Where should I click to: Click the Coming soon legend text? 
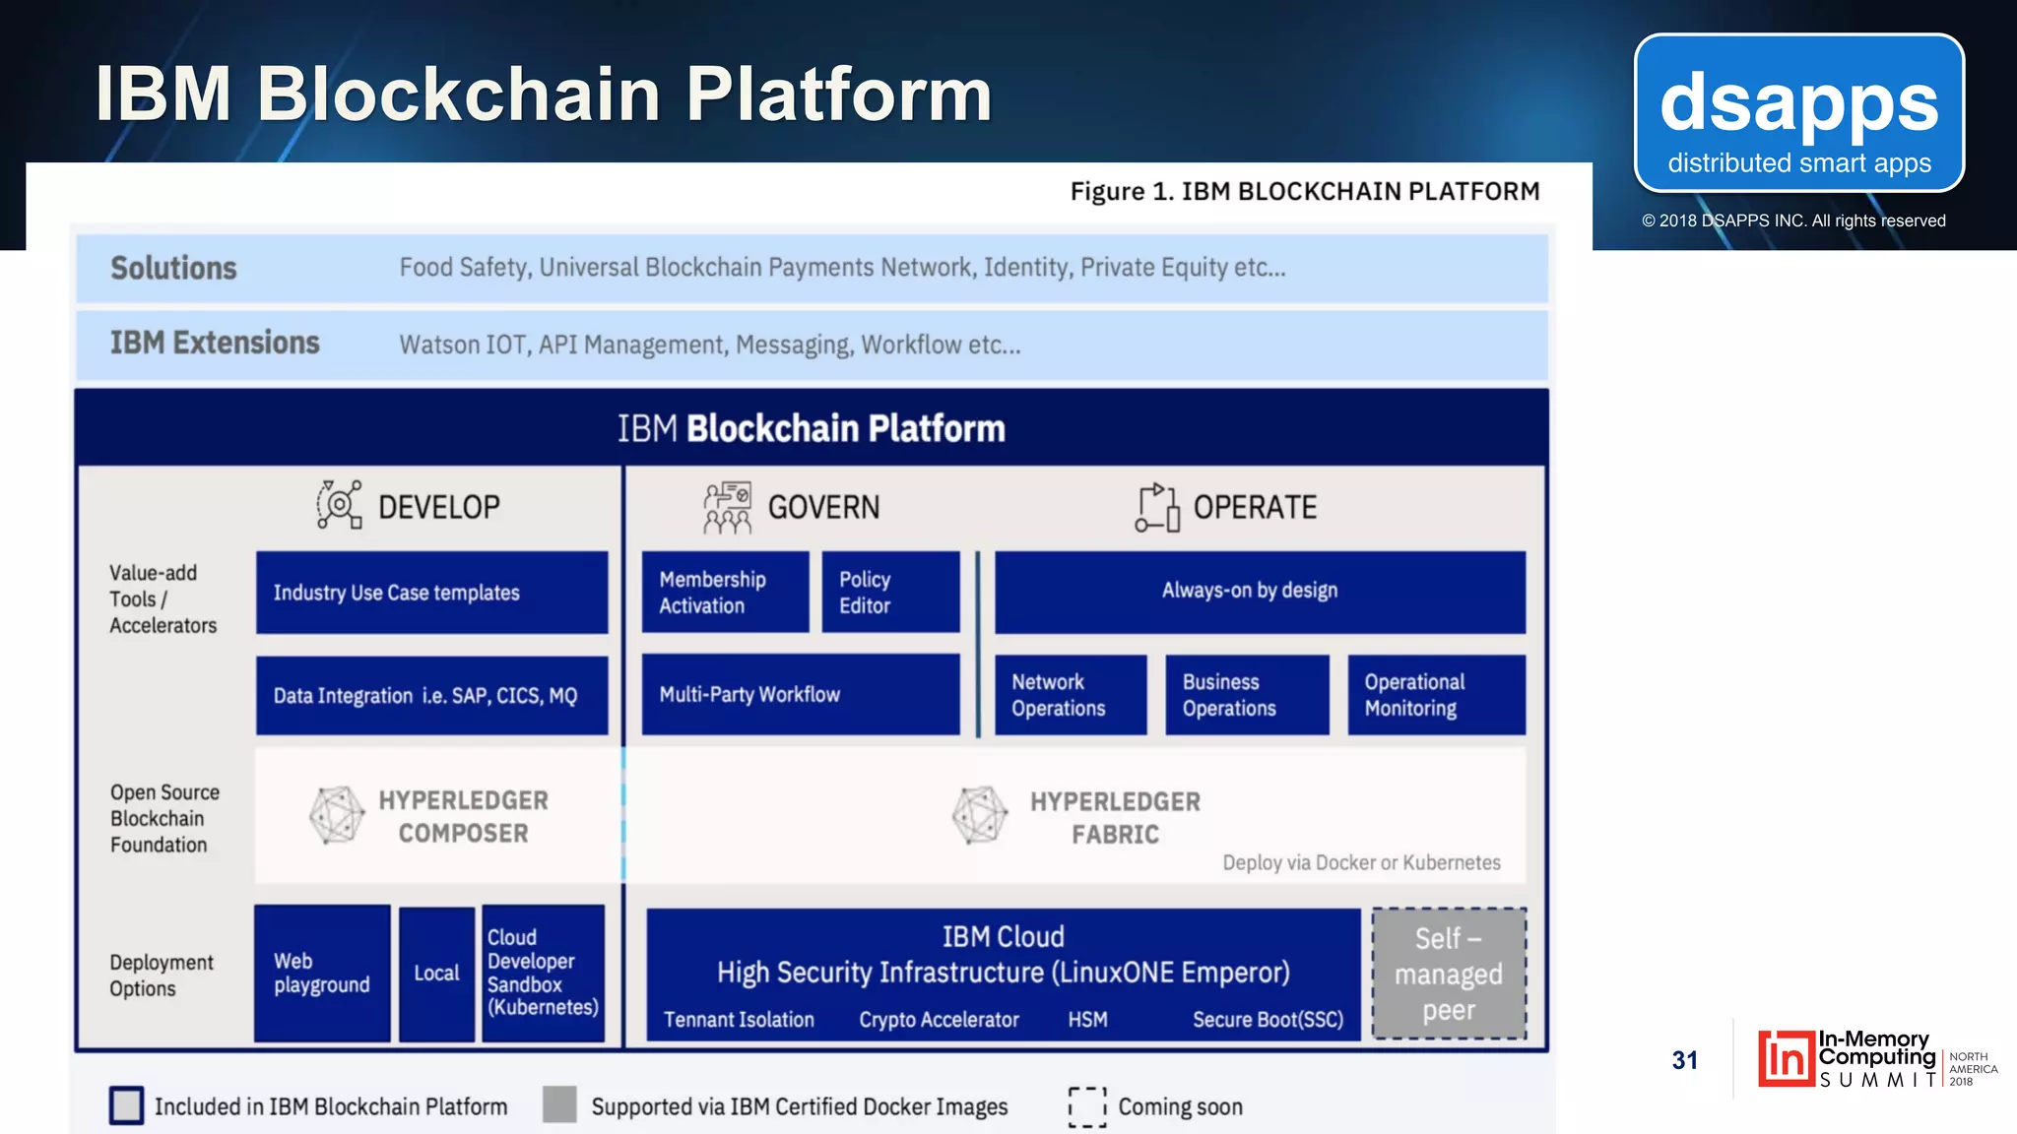pos(1180,1106)
